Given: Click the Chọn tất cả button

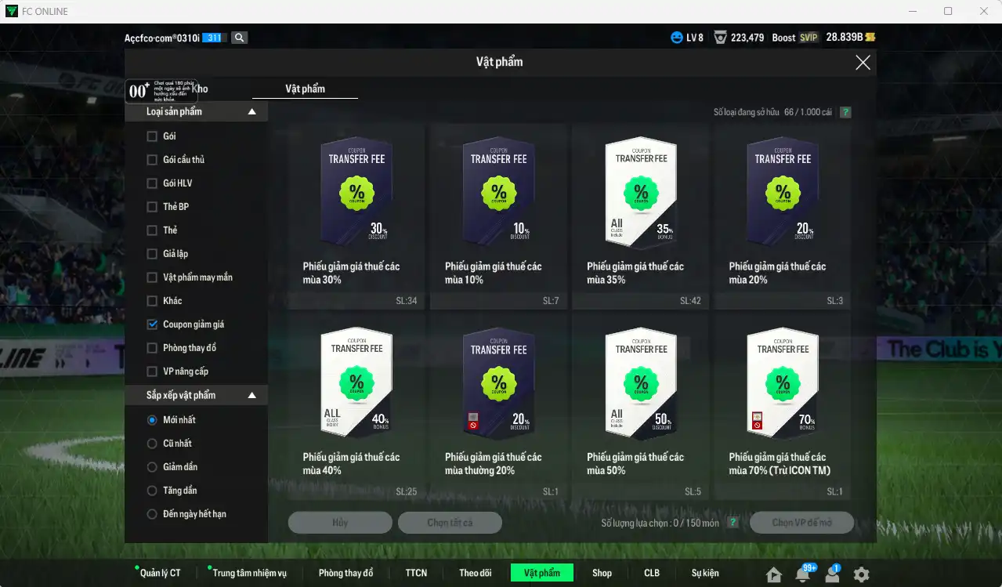Looking at the screenshot, I should coord(450,523).
